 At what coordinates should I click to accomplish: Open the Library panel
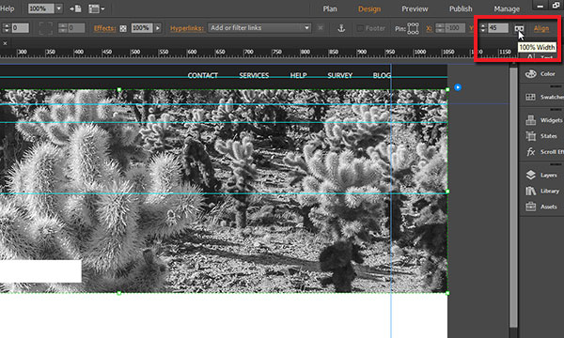click(x=541, y=192)
